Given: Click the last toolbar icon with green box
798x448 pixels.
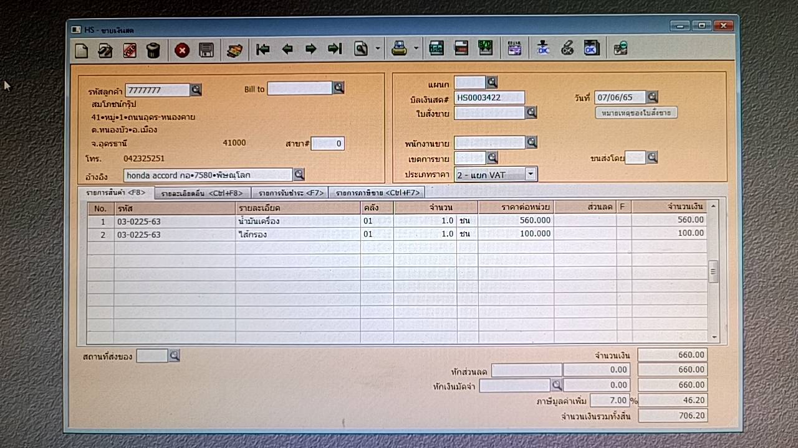Looking at the screenshot, I should (x=620, y=48).
